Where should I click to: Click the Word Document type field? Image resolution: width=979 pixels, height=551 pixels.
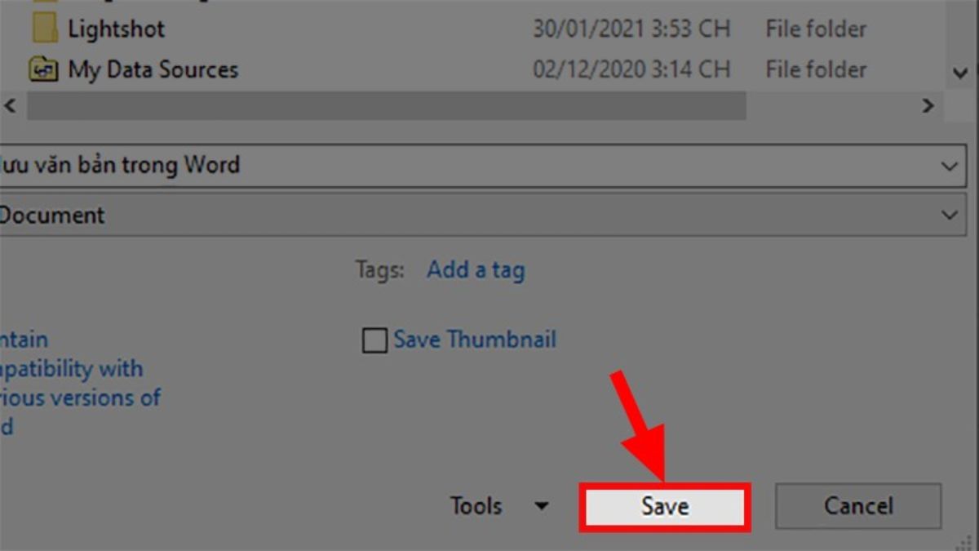click(481, 216)
